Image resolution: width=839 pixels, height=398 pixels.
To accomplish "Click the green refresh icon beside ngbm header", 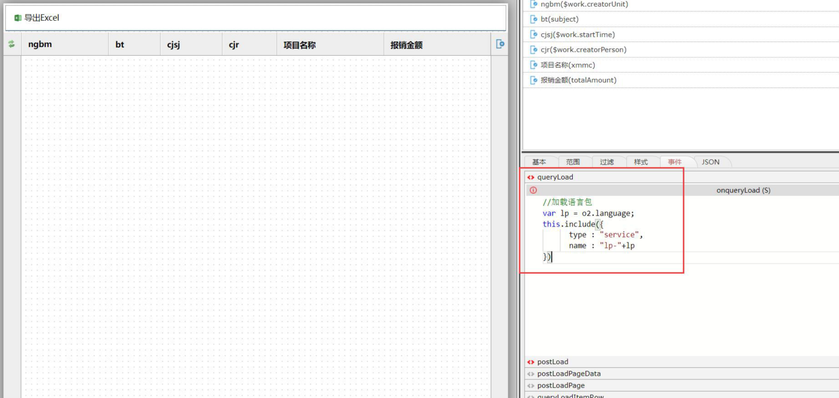I will coord(11,44).
